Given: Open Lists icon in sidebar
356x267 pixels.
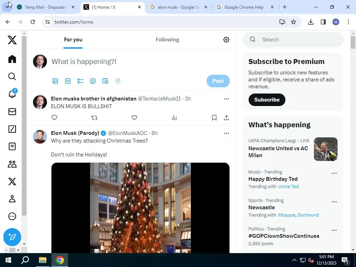Looking at the screenshot, I should point(12,146).
